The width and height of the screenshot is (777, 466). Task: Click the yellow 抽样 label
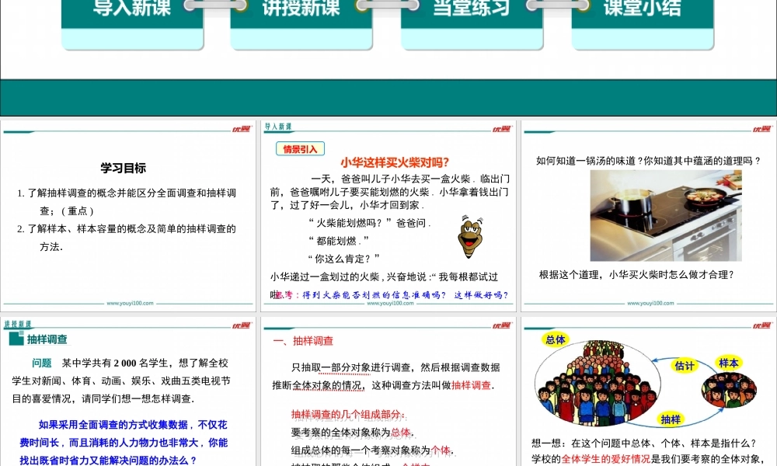671,419
